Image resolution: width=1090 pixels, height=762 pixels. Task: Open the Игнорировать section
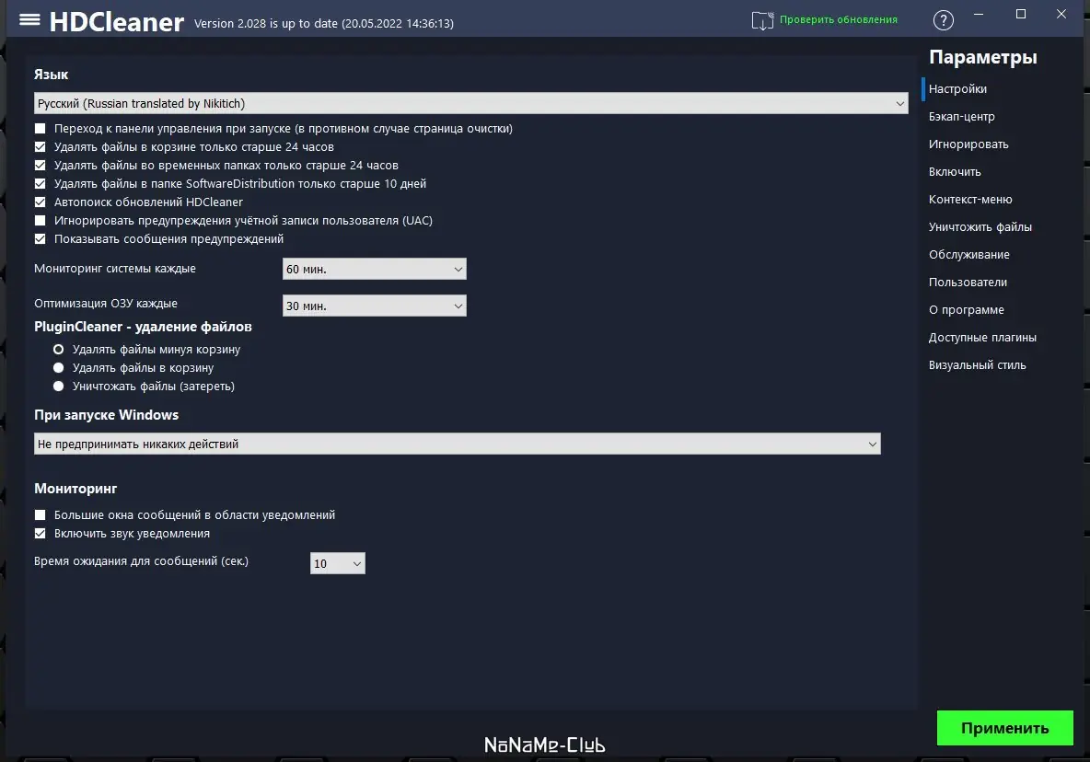tap(968, 144)
